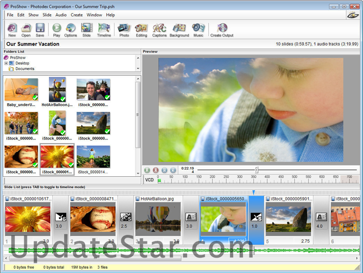This screenshot has height=273, width=363.
Task: Click the 2.5 transition time after slide 2
Action: [124, 226]
